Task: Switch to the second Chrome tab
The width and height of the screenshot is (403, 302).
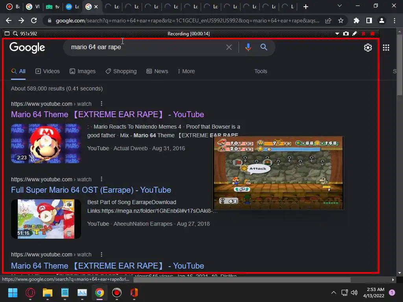Action: point(33,7)
